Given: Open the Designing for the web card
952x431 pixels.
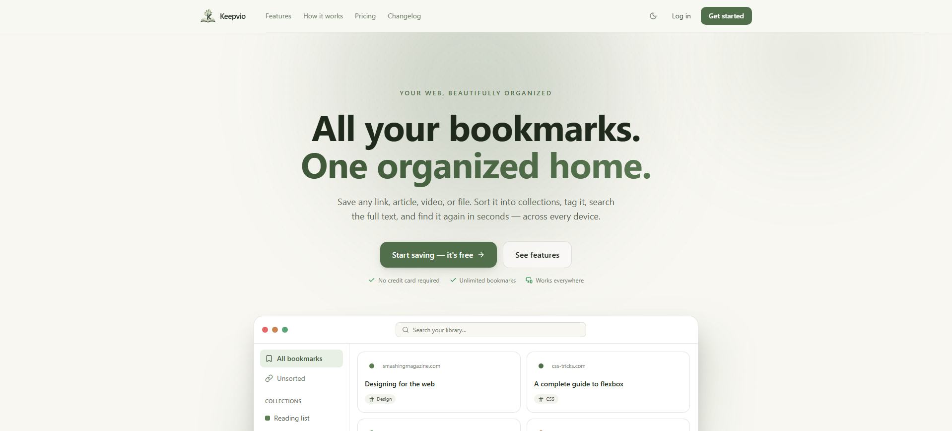Looking at the screenshot, I should click(x=439, y=382).
